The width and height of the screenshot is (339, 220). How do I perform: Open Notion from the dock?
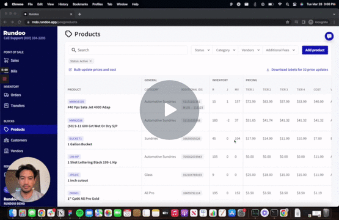coord(60,213)
